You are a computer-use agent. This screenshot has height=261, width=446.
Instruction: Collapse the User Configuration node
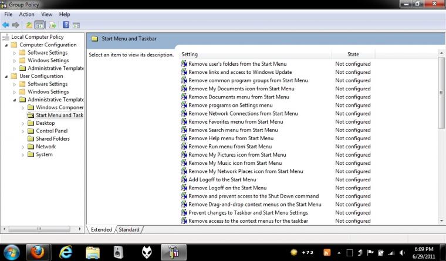click(6, 76)
